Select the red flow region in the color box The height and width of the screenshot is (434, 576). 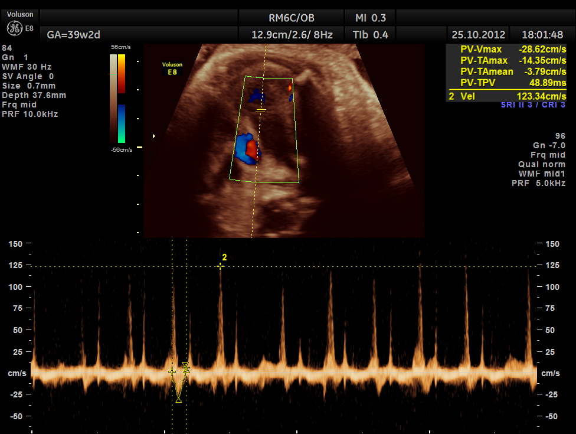pos(251,148)
